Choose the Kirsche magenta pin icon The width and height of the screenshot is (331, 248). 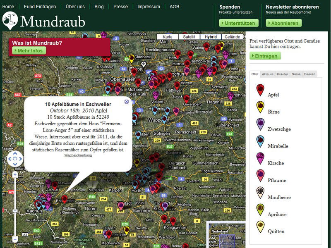tap(260, 159)
